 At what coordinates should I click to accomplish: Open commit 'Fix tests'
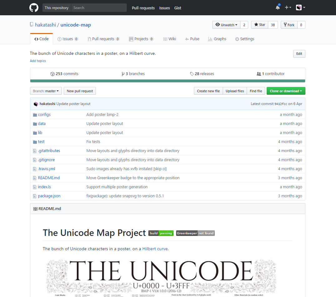click(93, 142)
